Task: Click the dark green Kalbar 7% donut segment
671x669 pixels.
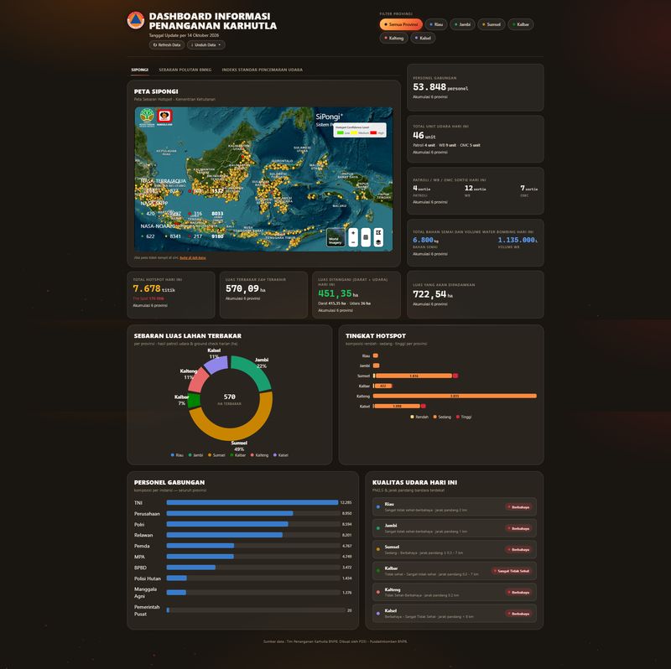Action: [x=194, y=401]
